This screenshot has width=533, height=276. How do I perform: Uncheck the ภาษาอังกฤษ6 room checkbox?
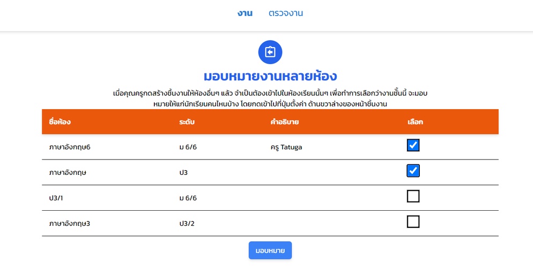pos(413,145)
